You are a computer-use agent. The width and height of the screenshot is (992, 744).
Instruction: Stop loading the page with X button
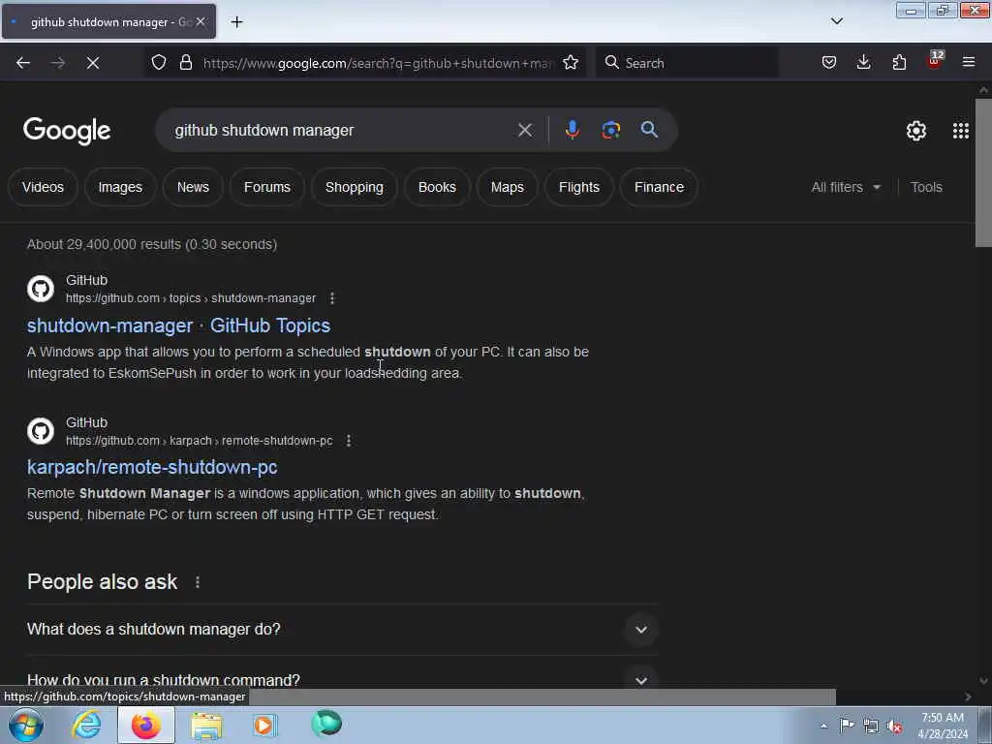click(x=93, y=63)
